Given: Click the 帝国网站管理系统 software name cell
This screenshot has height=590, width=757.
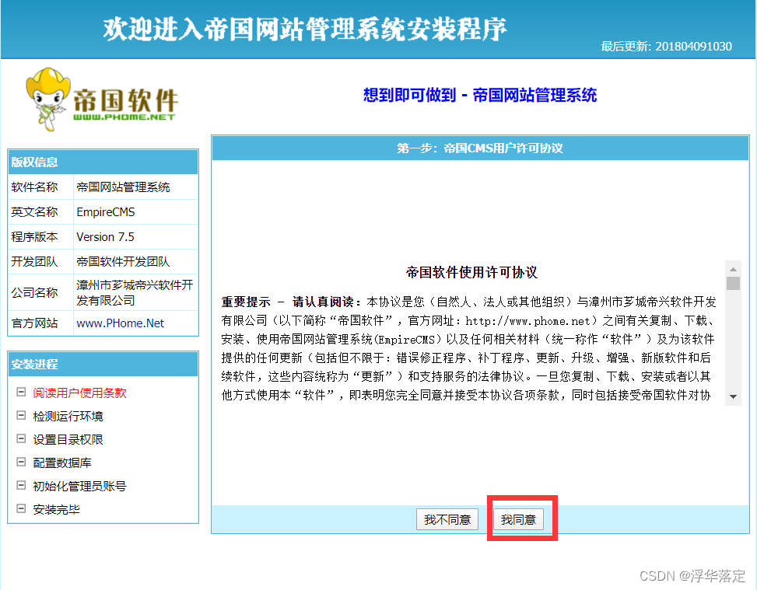Looking at the screenshot, I should pyautogui.click(x=135, y=187).
